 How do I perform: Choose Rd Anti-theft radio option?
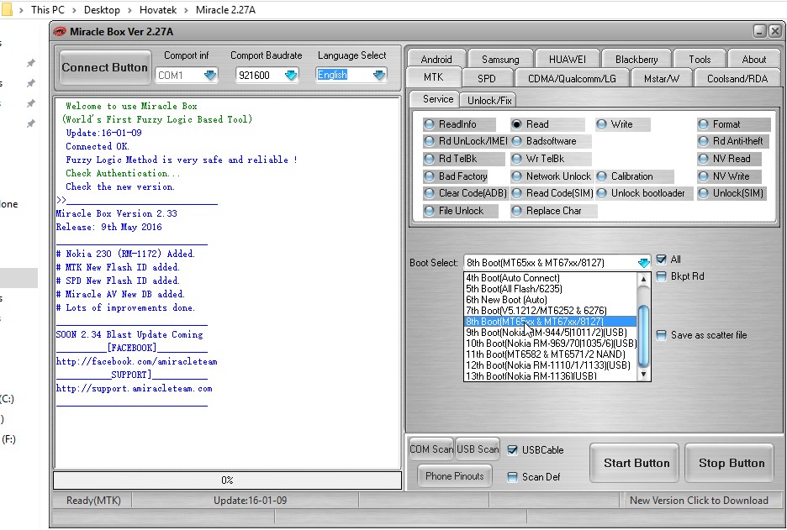tap(733, 141)
